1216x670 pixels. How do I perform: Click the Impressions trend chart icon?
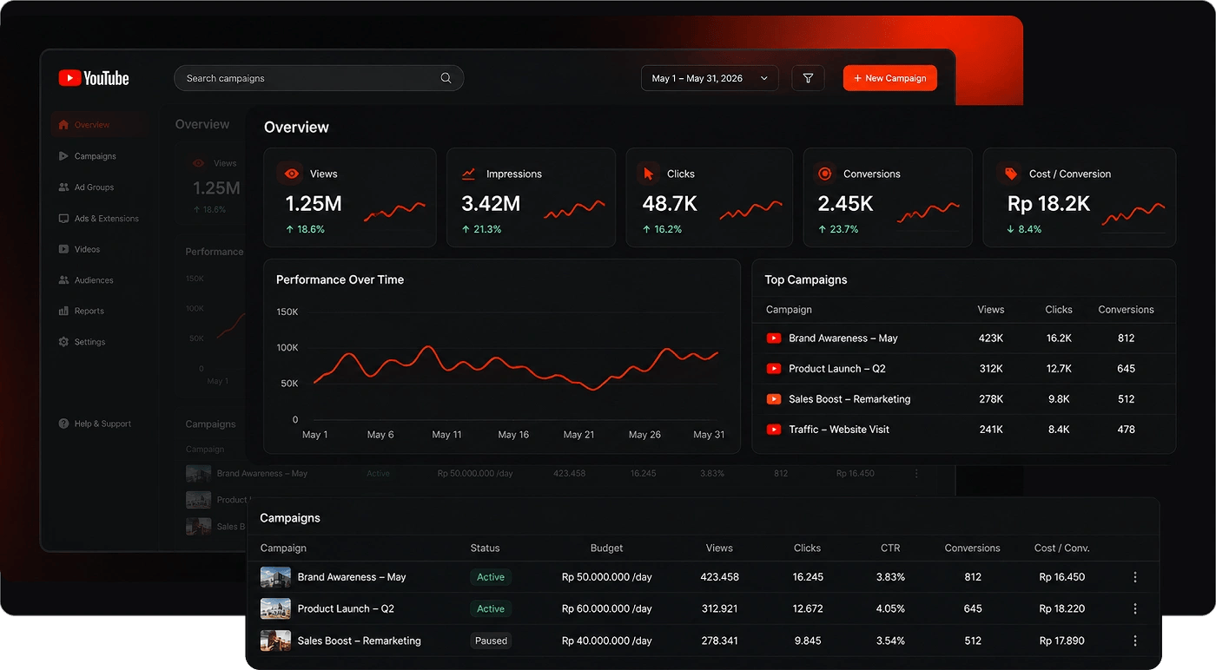tap(468, 174)
